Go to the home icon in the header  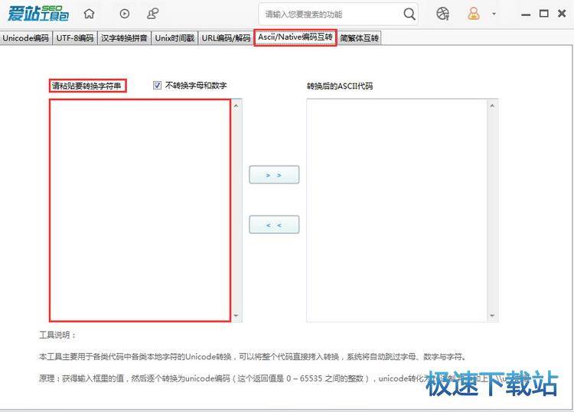[x=89, y=14]
